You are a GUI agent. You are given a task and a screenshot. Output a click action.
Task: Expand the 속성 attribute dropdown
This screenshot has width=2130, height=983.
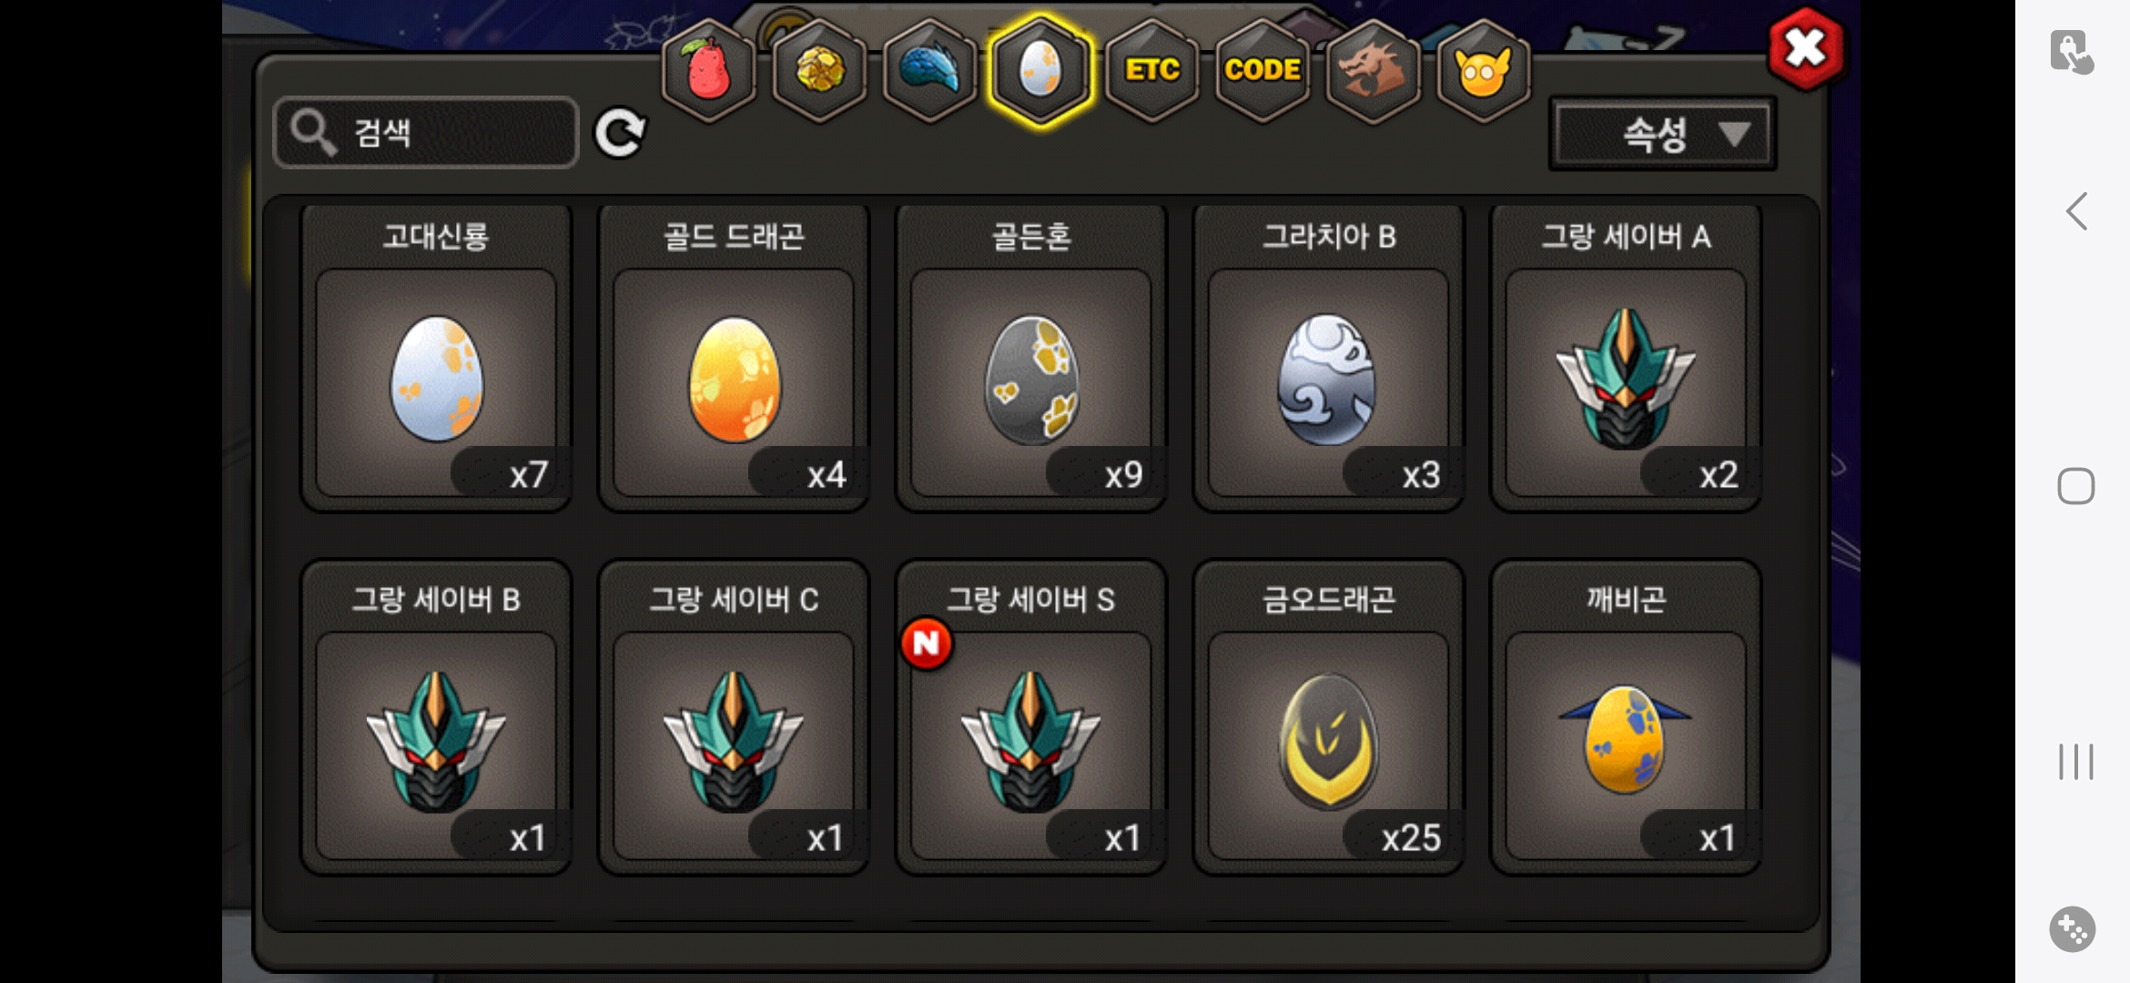1663,135
